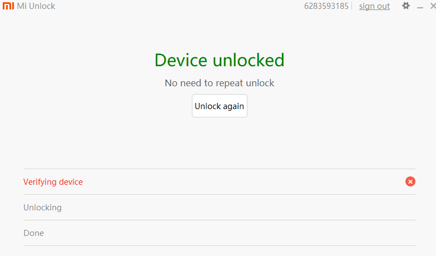Click the sign out link
The height and width of the screenshot is (256, 436).
[x=374, y=6]
